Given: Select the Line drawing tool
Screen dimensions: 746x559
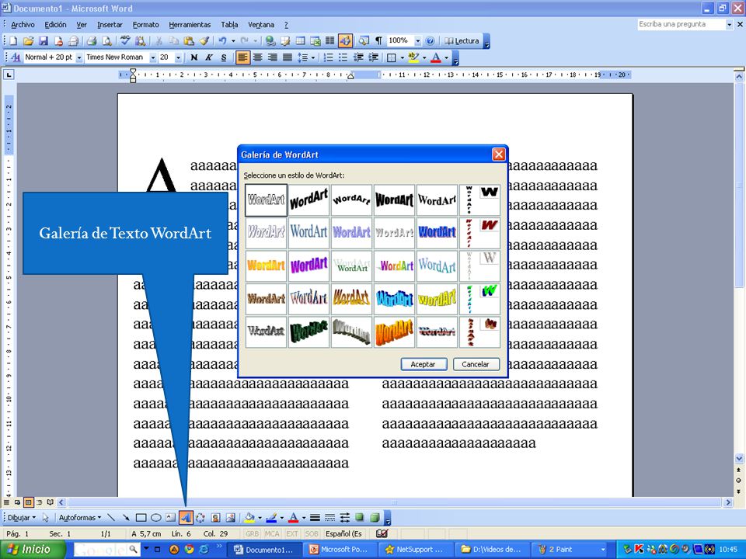Looking at the screenshot, I should tap(111, 518).
